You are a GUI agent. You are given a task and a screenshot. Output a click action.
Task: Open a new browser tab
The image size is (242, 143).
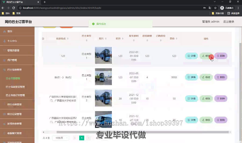tap(45, 2)
